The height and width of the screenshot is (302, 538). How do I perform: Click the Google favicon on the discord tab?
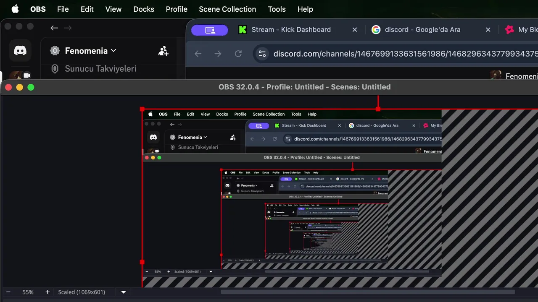click(376, 30)
